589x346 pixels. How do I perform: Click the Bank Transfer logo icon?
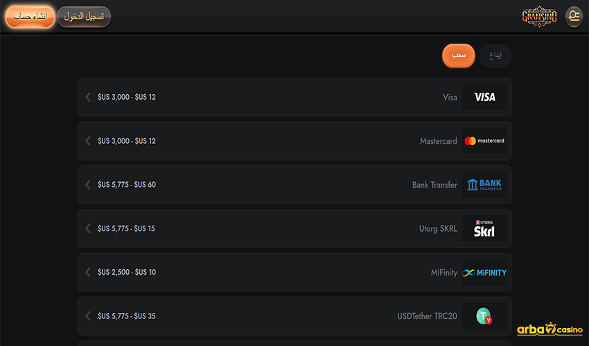pos(484,185)
